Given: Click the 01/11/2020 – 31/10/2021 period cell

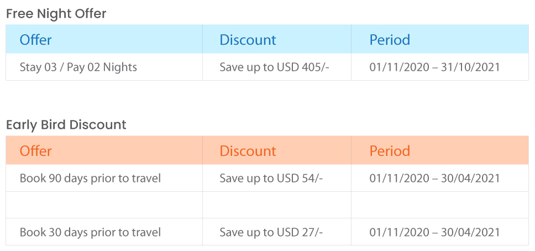Looking at the screenshot, I should 440,67.
